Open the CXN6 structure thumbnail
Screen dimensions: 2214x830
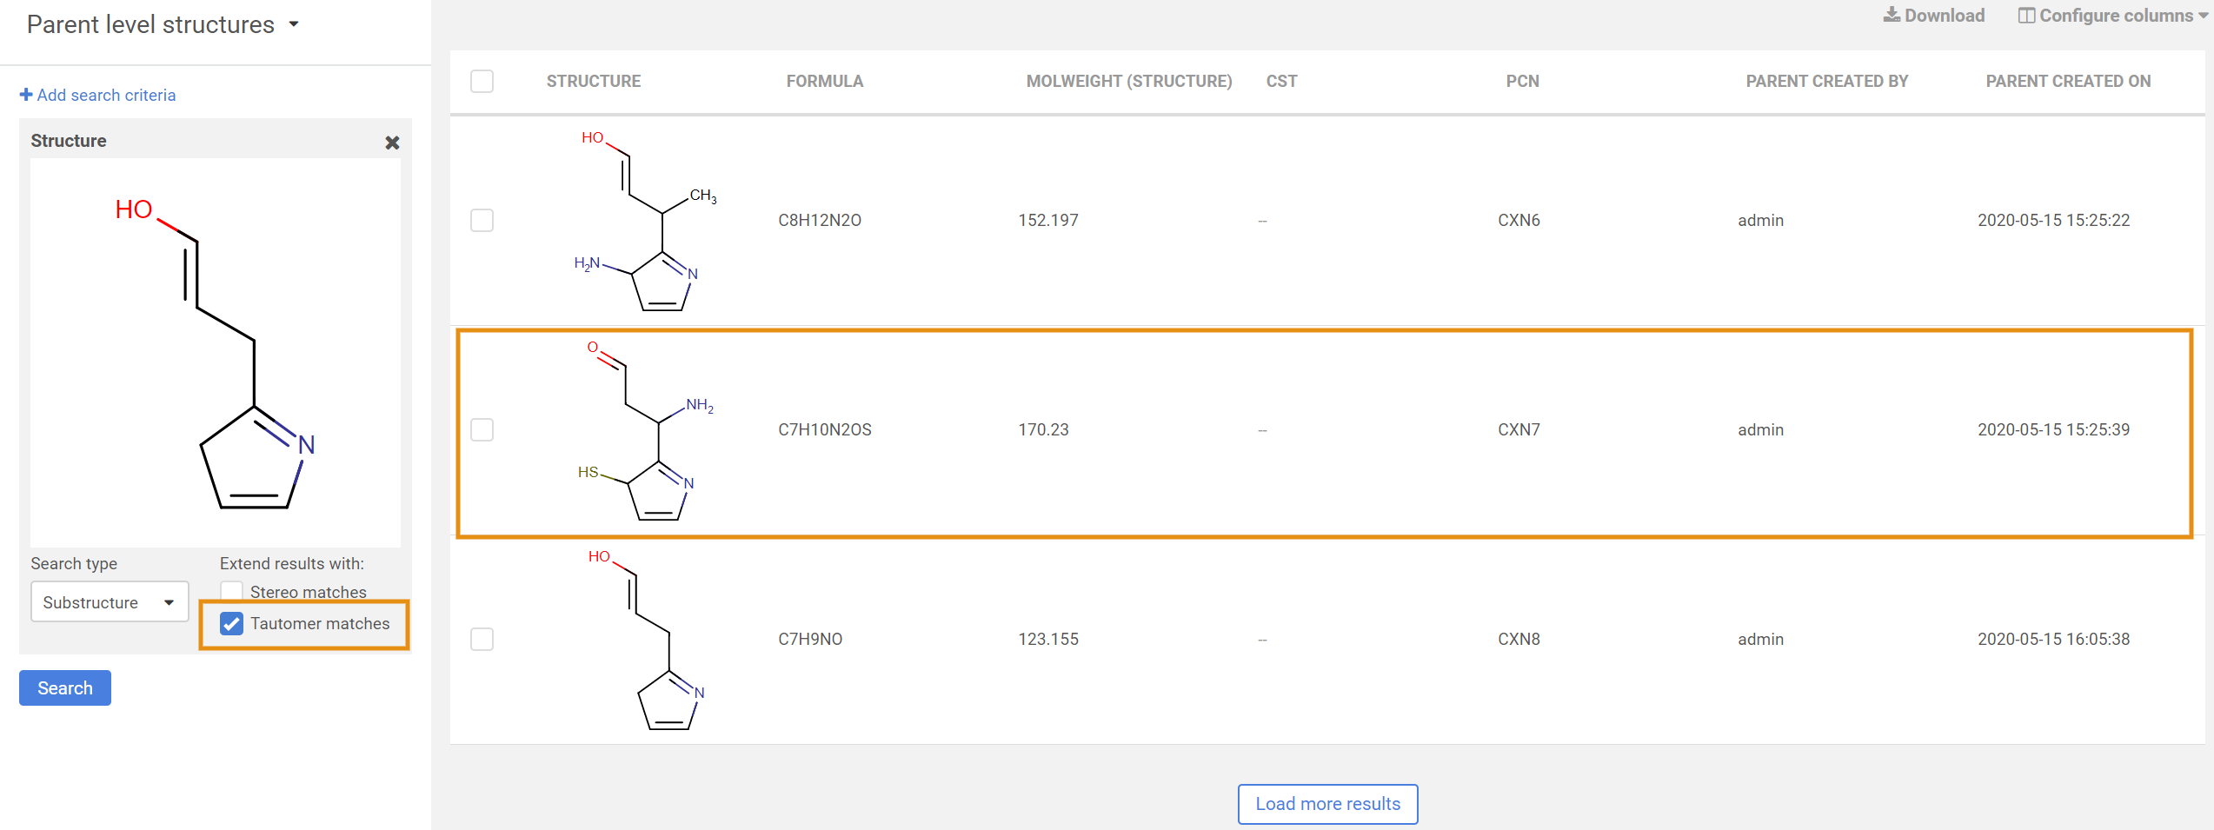[x=646, y=221]
